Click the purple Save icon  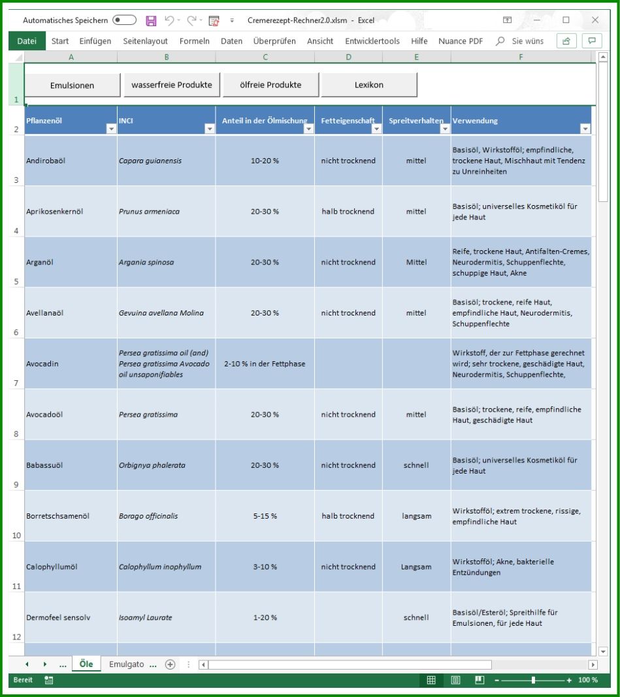coord(151,20)
